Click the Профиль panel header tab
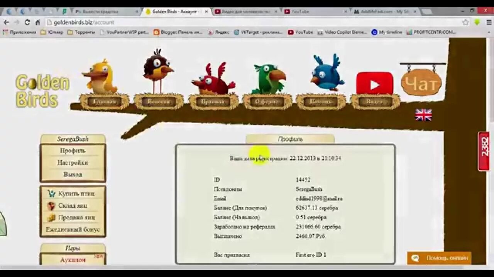 tap(290, 139)
